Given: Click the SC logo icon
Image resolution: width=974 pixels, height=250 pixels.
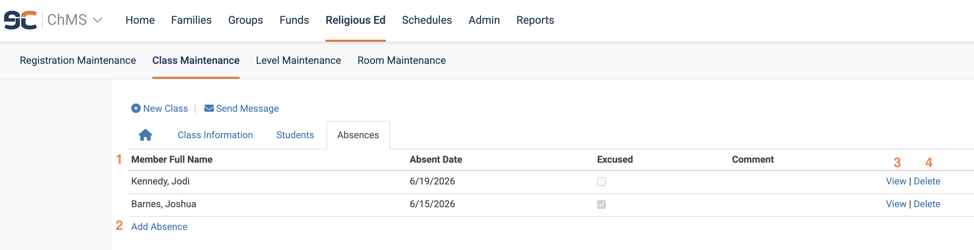Looking at the screenshot, I should 20,20.
